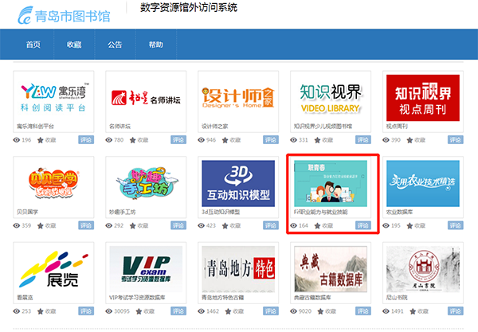Click the 评论 button under 青岛地方特色古籍

click(271, 311)
